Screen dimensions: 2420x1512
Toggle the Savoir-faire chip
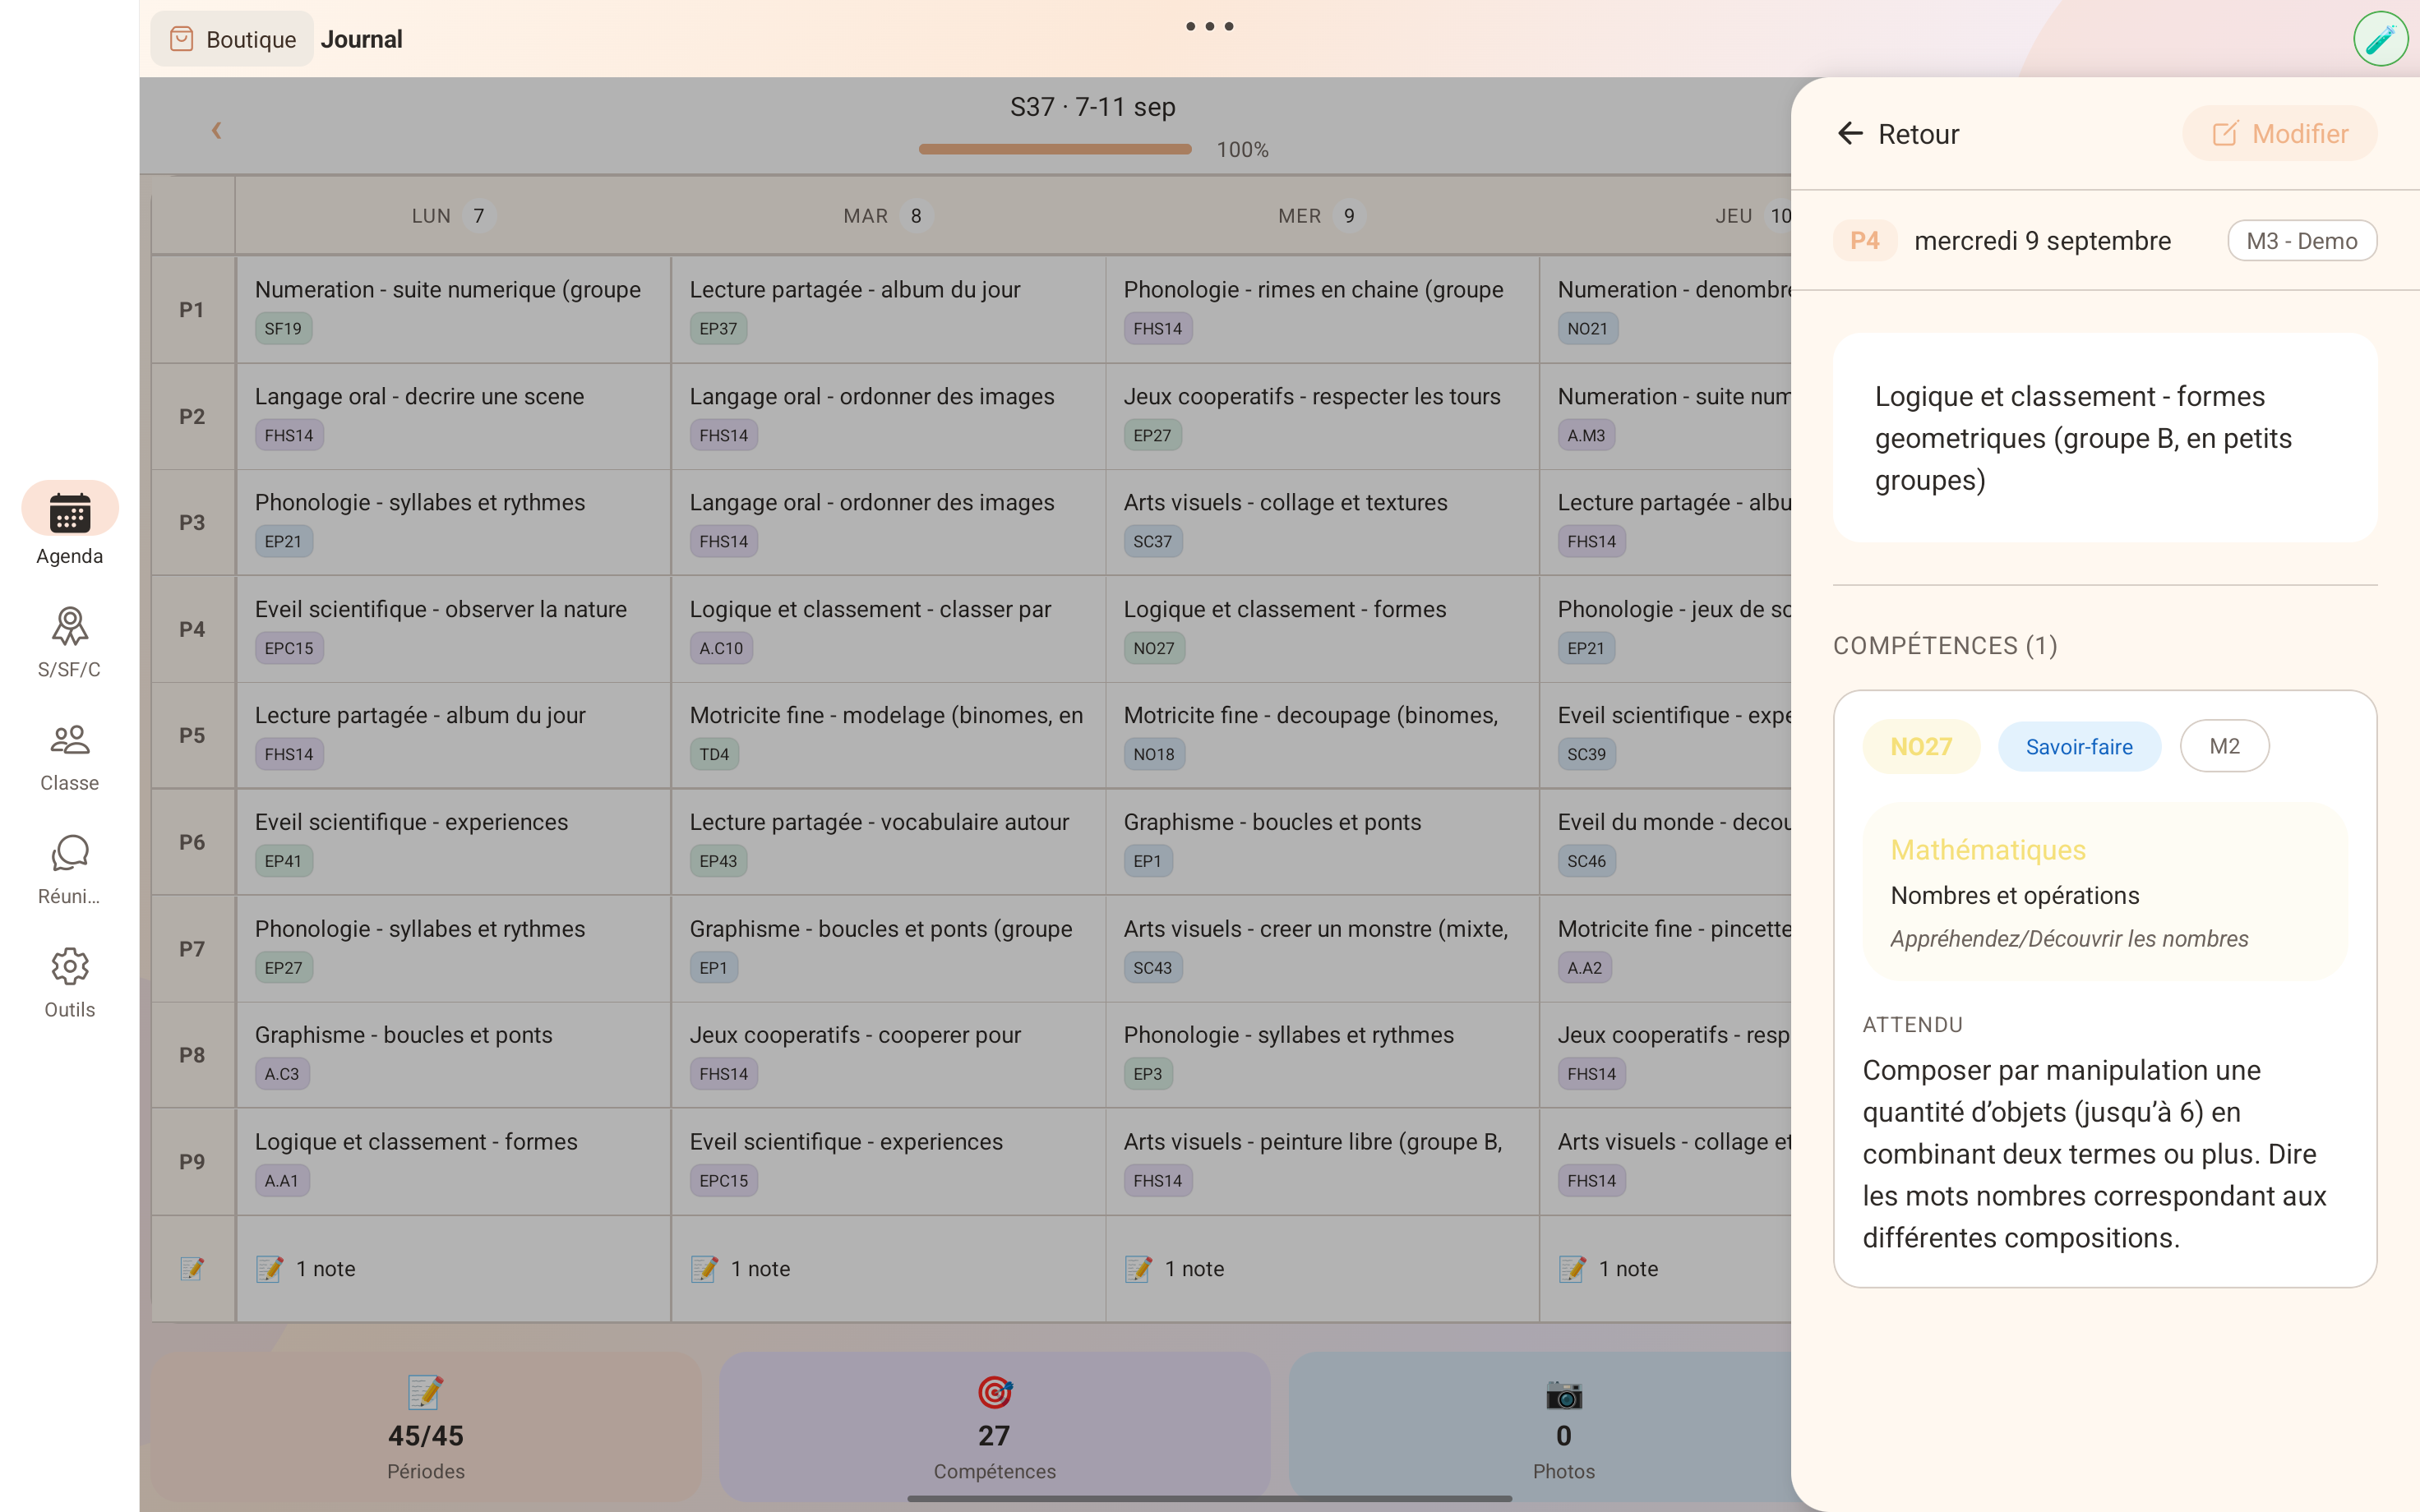point(2078,747)
